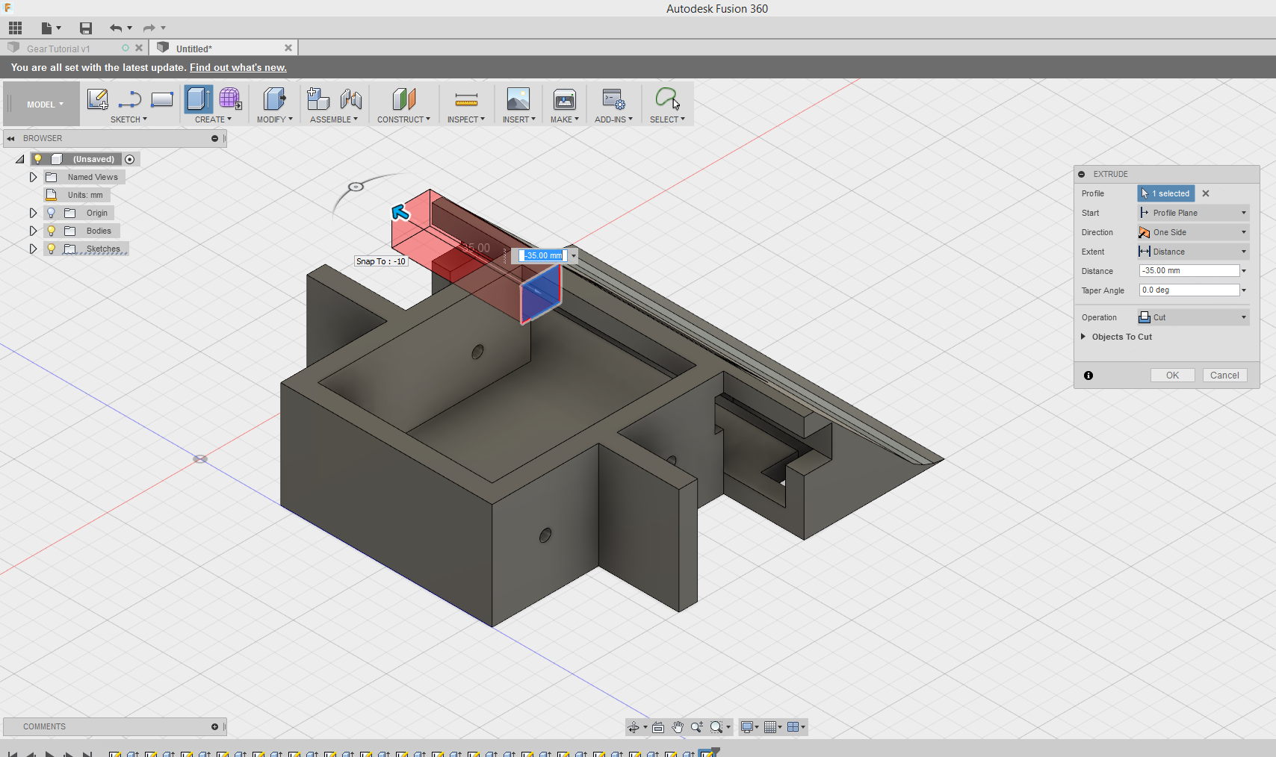Toggle the Unsaved component's visibility lightbulb
The height and width of the screenshot is (757, 1276).
pos(37,158)
